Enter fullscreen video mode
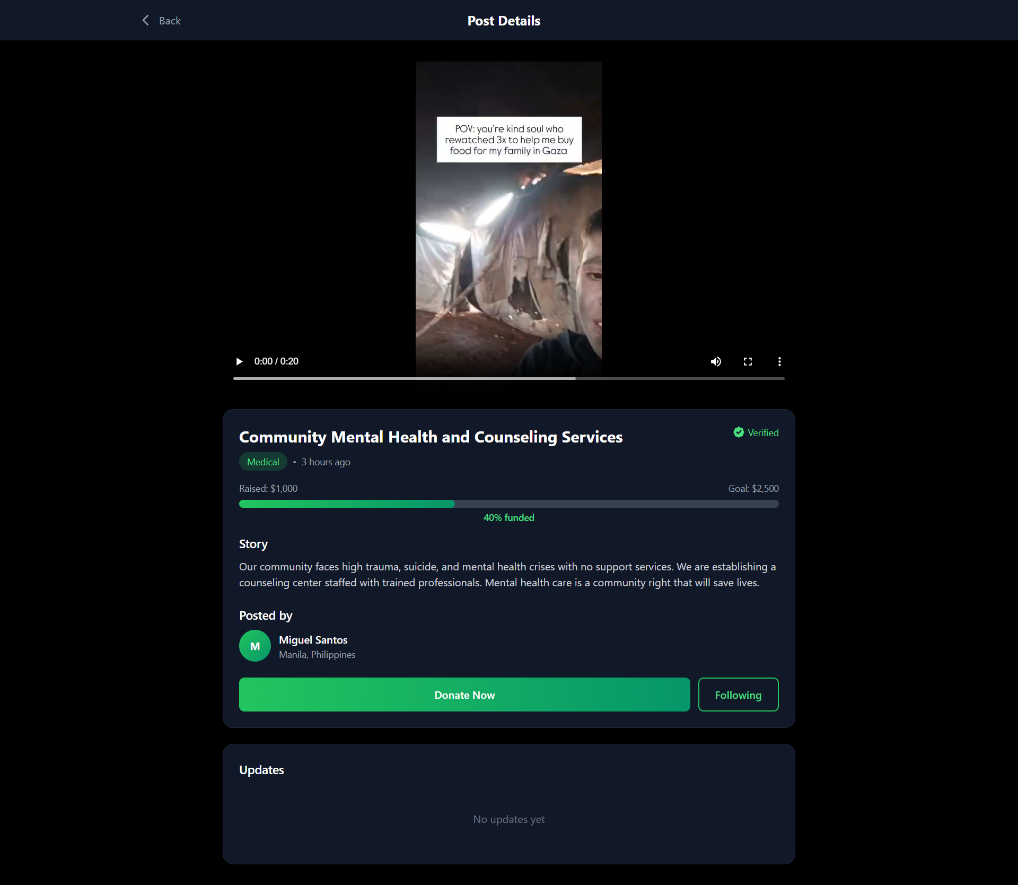 (x=748, y=361)
